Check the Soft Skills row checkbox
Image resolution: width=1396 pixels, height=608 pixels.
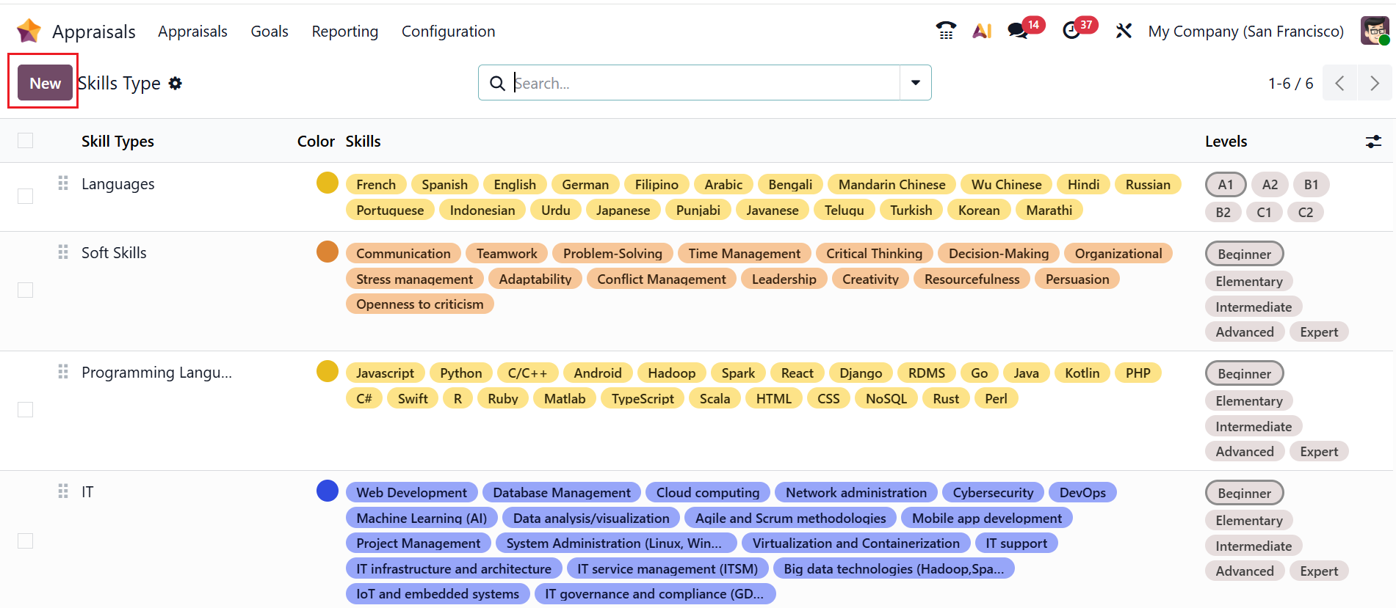26,290
